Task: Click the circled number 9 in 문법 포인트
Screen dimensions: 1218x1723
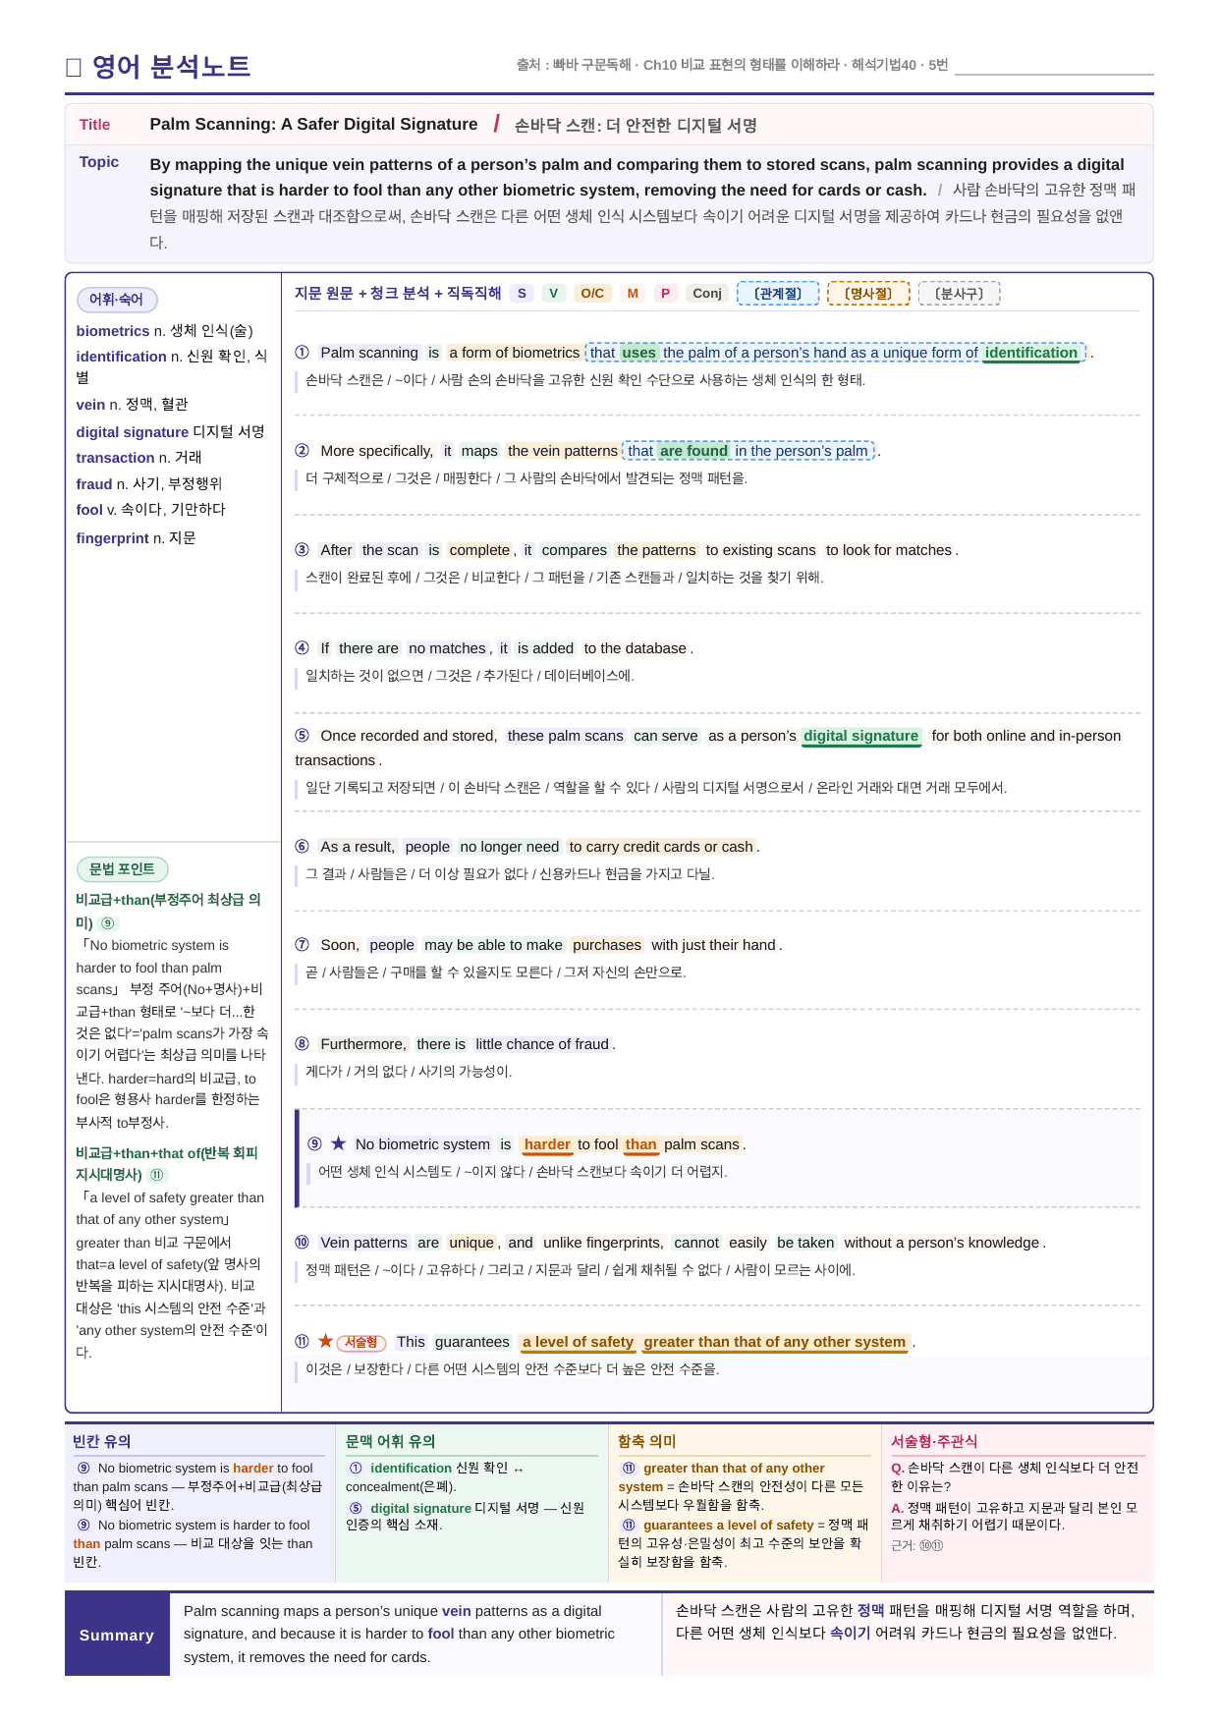Action: tap(108, 923)
